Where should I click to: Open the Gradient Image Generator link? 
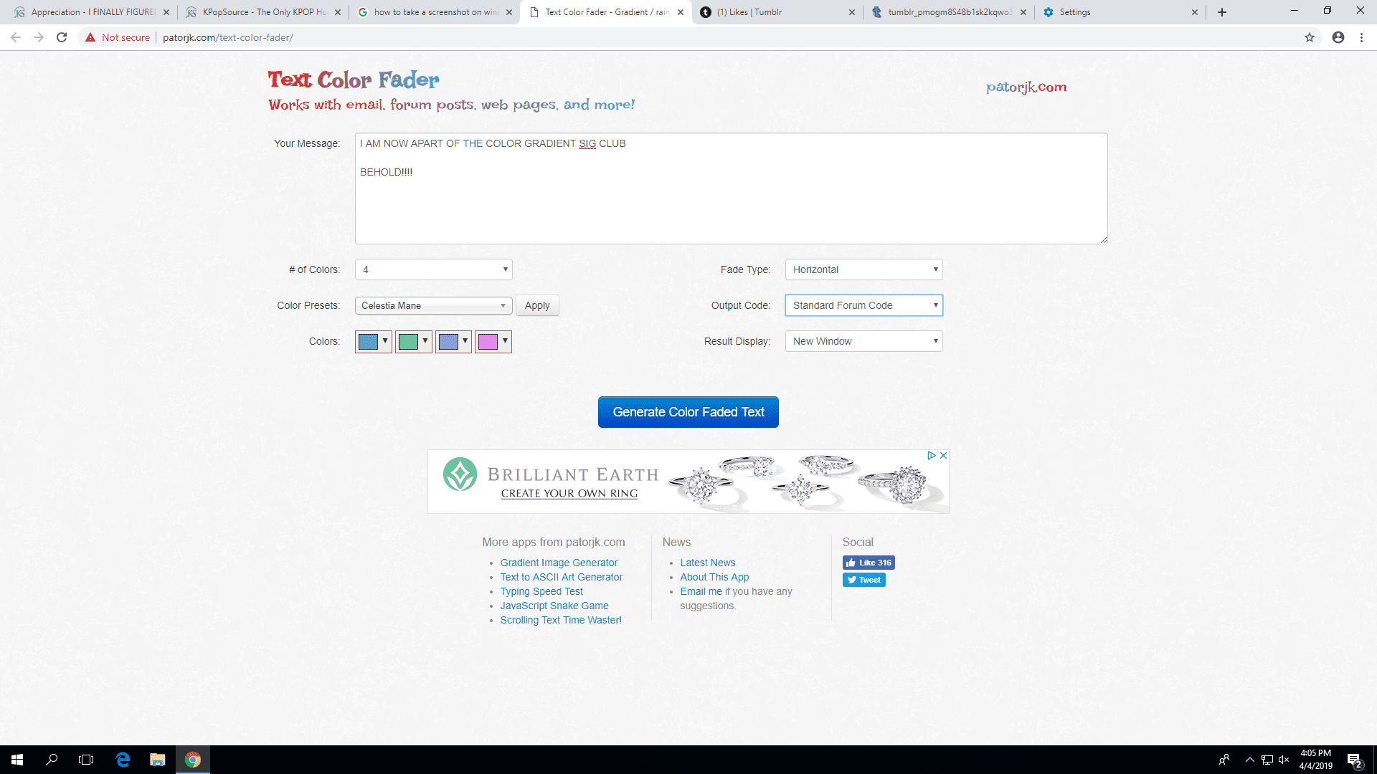559,563
